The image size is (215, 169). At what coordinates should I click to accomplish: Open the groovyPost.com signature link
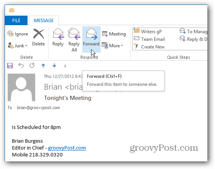[x=67, y=148]
